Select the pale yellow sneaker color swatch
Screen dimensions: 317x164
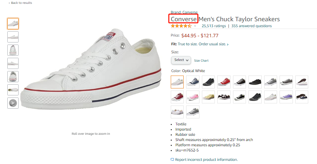click(208, 97)
